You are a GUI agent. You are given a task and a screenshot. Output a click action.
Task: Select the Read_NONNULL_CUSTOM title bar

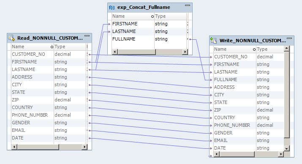[50, 38]
